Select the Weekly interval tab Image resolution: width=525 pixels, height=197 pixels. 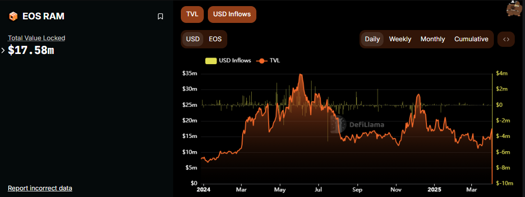tap(400, 39)
